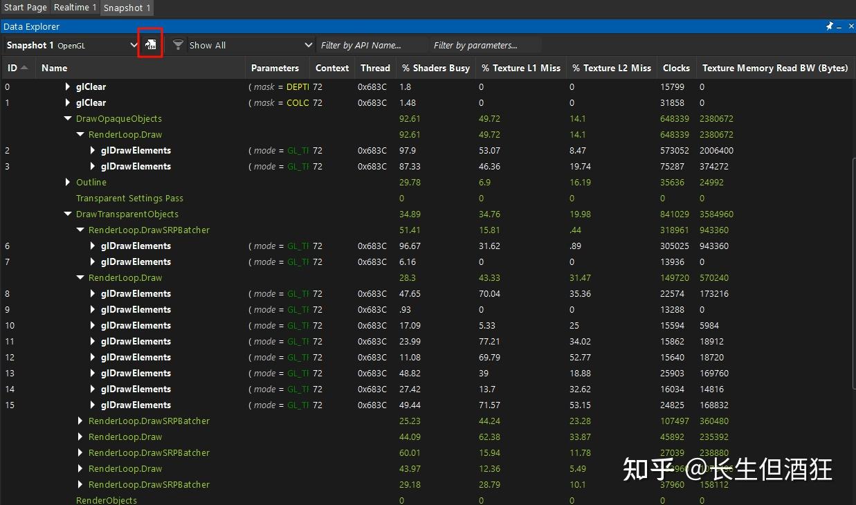Select the RenderObjects row
The width and height of the screenshot is (856, 505).
coord(106,499)
